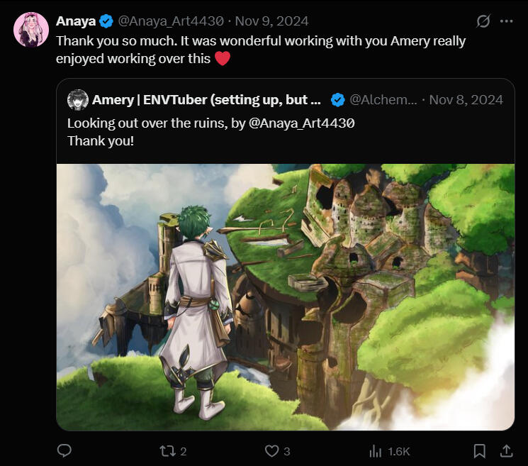Screen dimensions: 528x466
Task: Open the three-dot more options menu
Action: coord(506,21)
